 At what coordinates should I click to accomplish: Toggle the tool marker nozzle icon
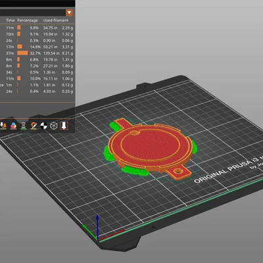pyautogui.click(x=64, y=126)
